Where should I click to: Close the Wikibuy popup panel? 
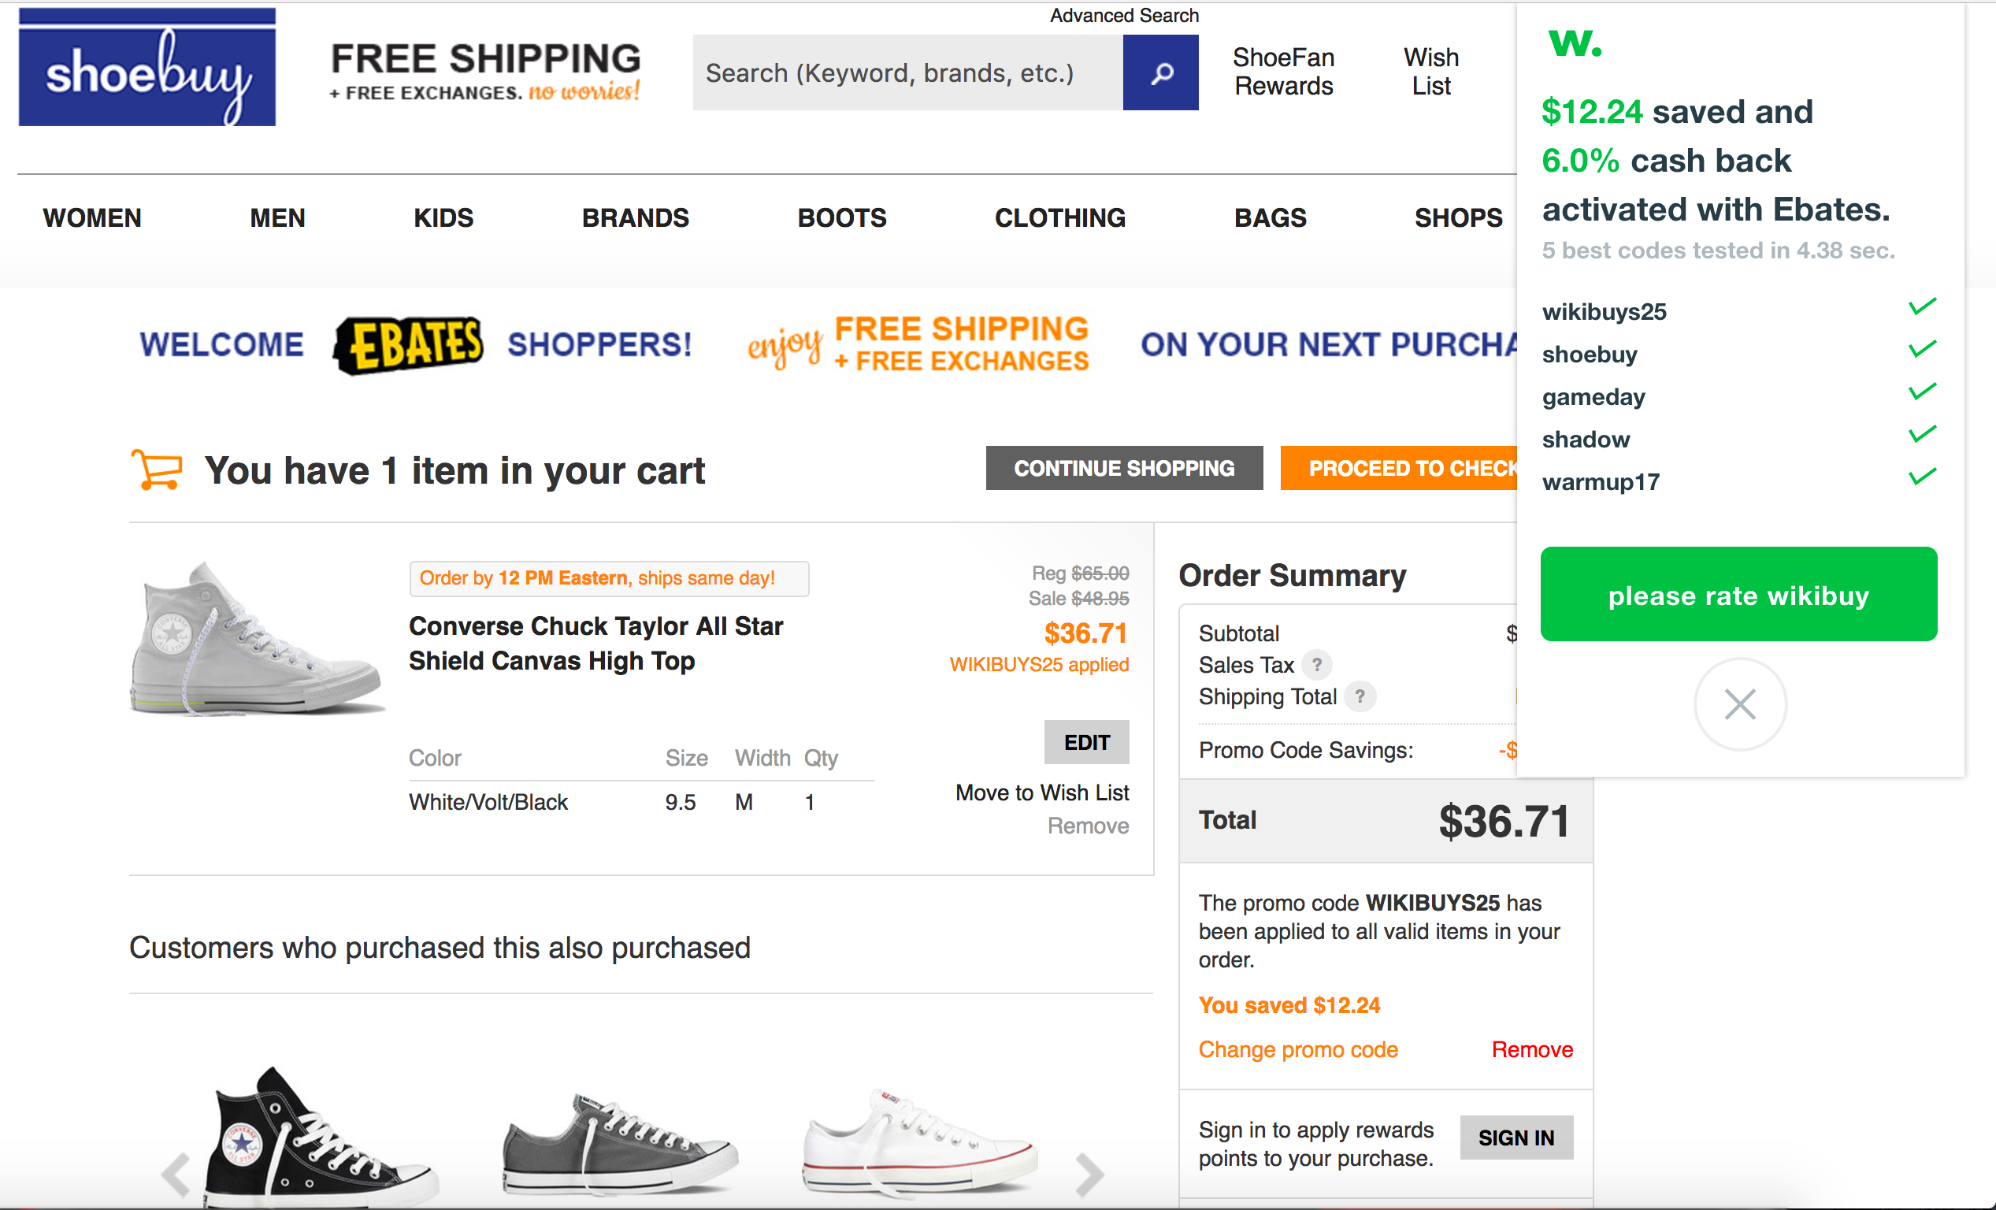point(1739,703)
